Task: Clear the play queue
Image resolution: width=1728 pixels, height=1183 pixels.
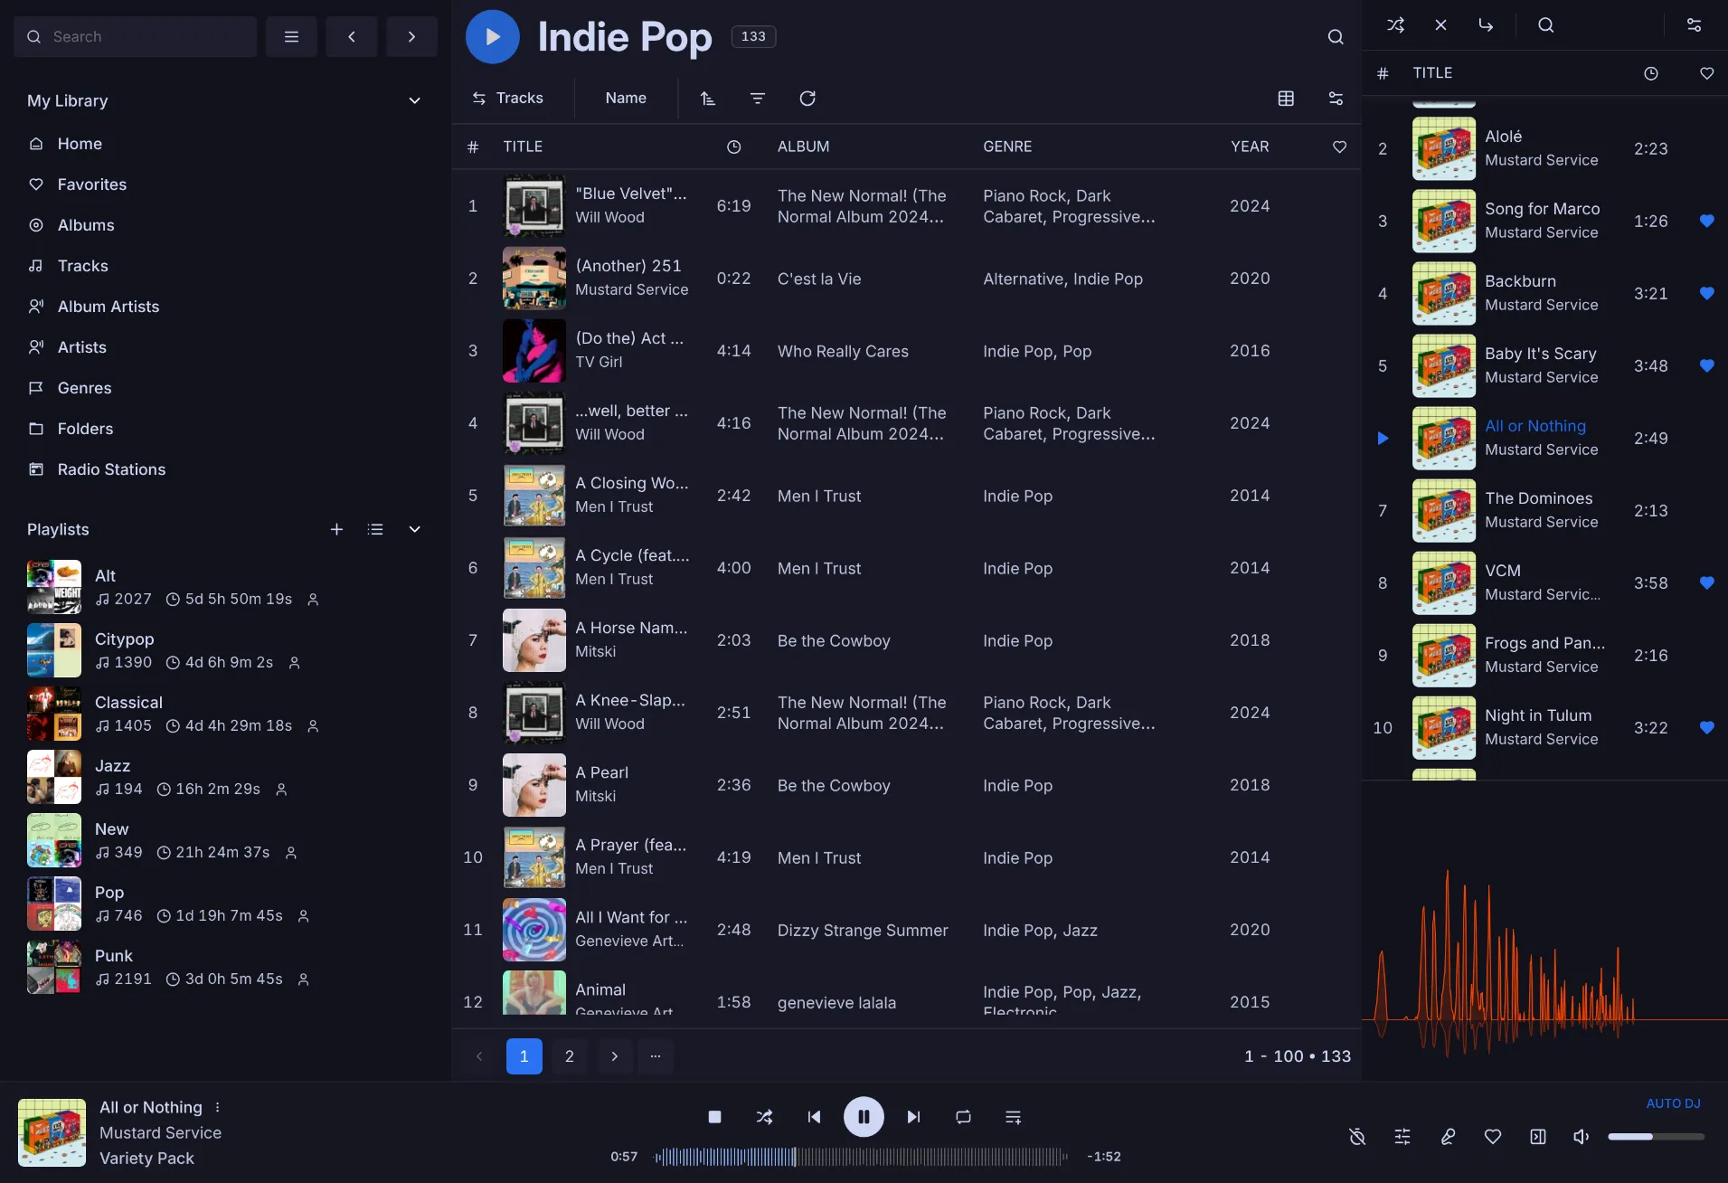Action: pyautogui.click(x=1440, y=25)
